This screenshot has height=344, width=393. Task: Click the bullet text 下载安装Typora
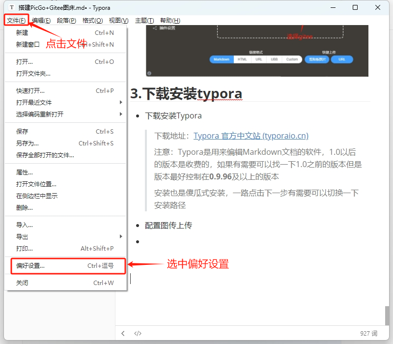(173, 115)
